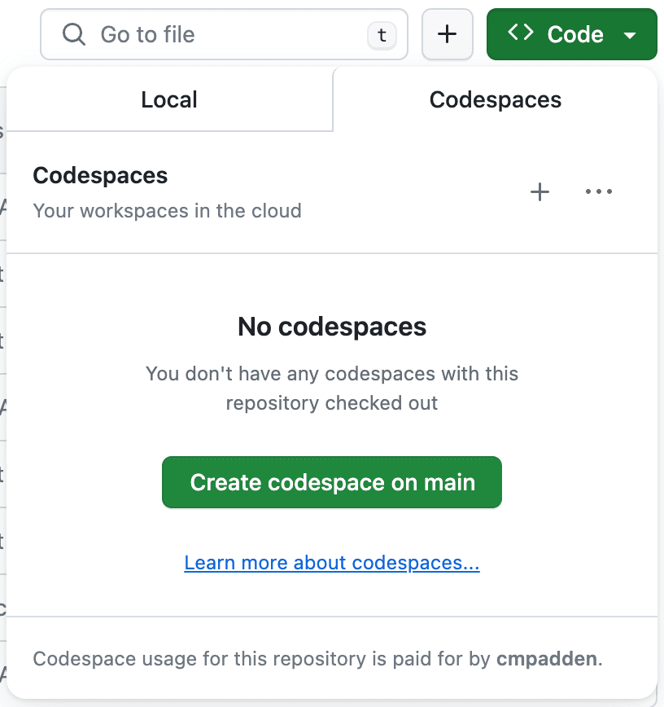The height and width of the screenshot is (707, 664).
Task: Click the cmpadden username text
Action: coord(547,658)
